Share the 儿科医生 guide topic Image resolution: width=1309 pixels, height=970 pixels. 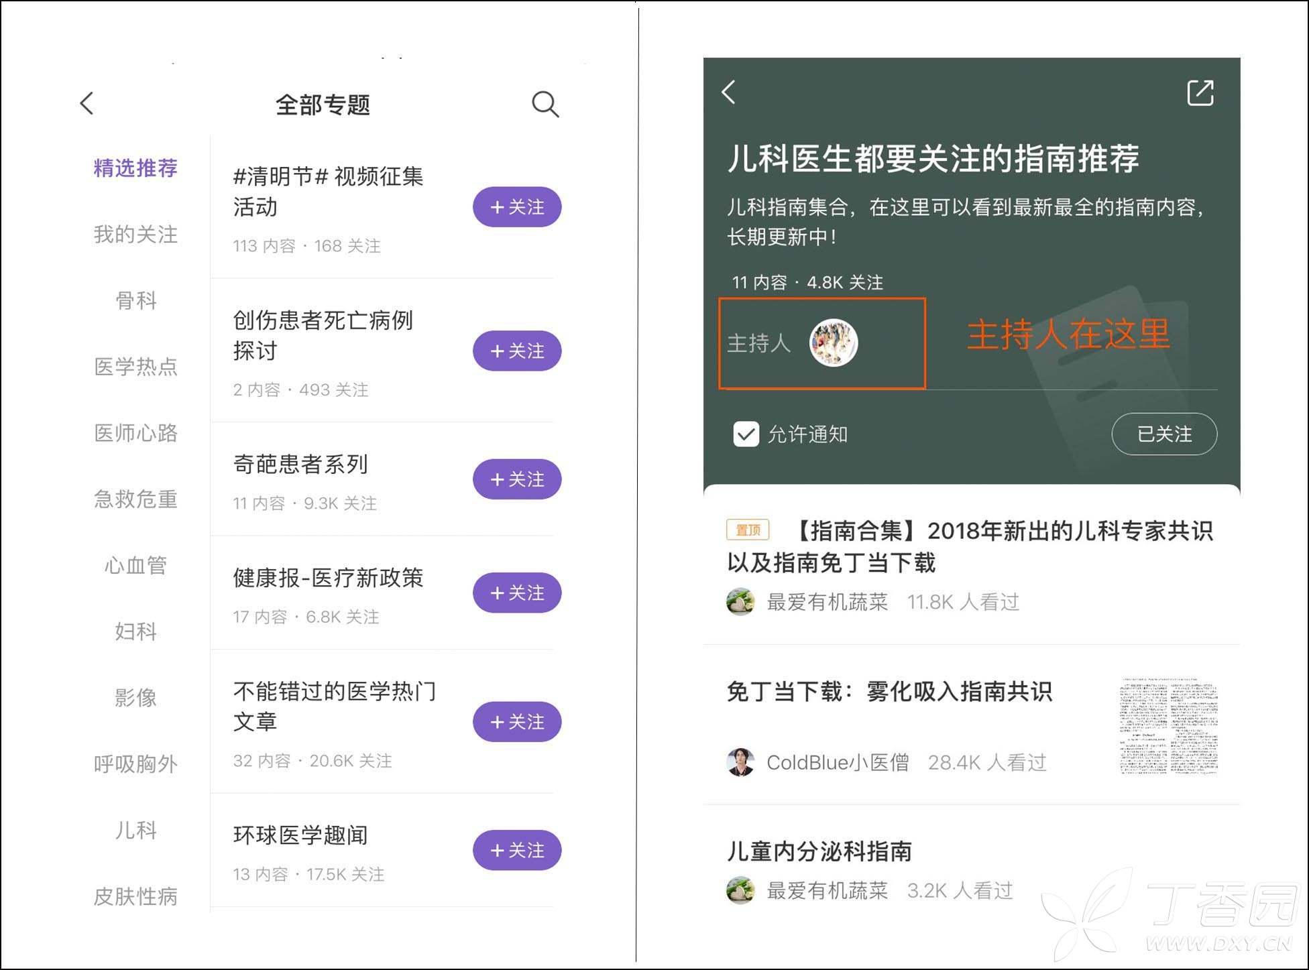(x=1200, y=93)
